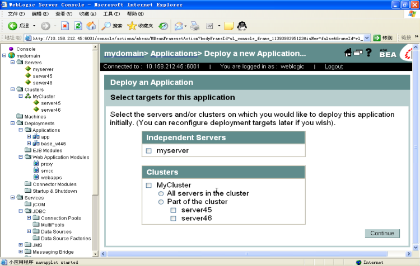Open console in new window icon
420x266 pixels.
[x=358, y=53]
